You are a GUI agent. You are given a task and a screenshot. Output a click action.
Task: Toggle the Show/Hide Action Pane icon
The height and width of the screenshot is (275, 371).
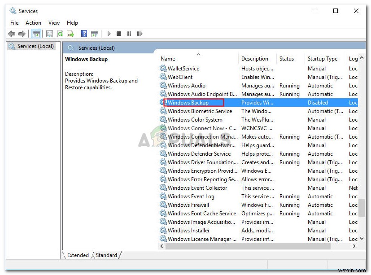click(95, 34)
